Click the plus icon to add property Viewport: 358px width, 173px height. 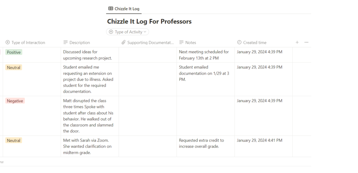point(297,42)
